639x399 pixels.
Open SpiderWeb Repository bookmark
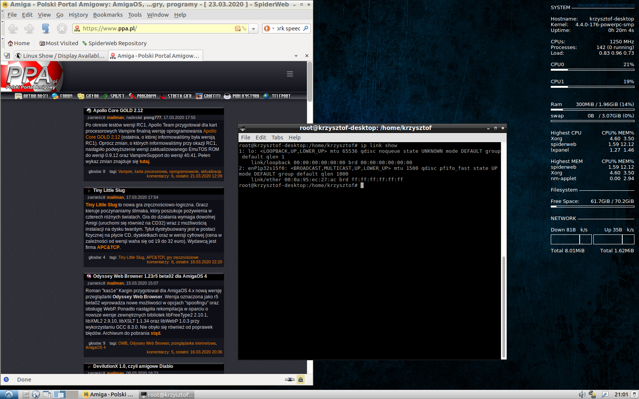click(x=114, y=43)
